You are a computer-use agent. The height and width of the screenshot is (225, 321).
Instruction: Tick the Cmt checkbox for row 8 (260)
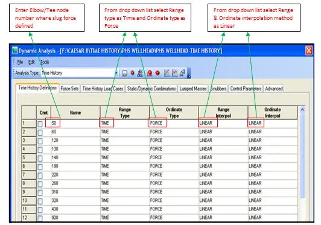point(40,184)
